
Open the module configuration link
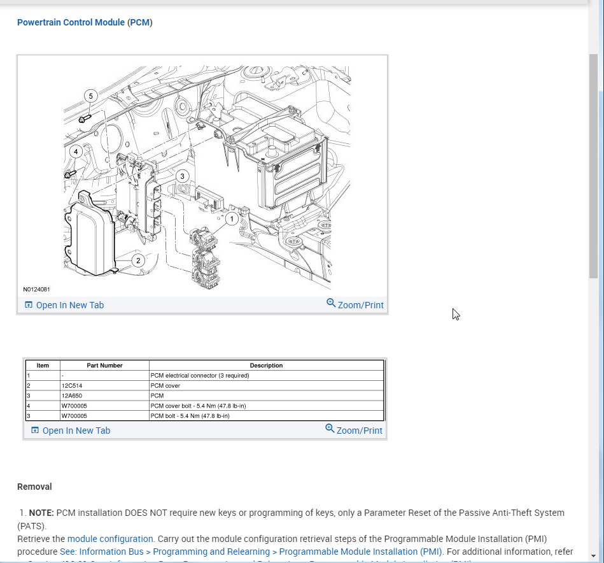click(x=110, y=539)
